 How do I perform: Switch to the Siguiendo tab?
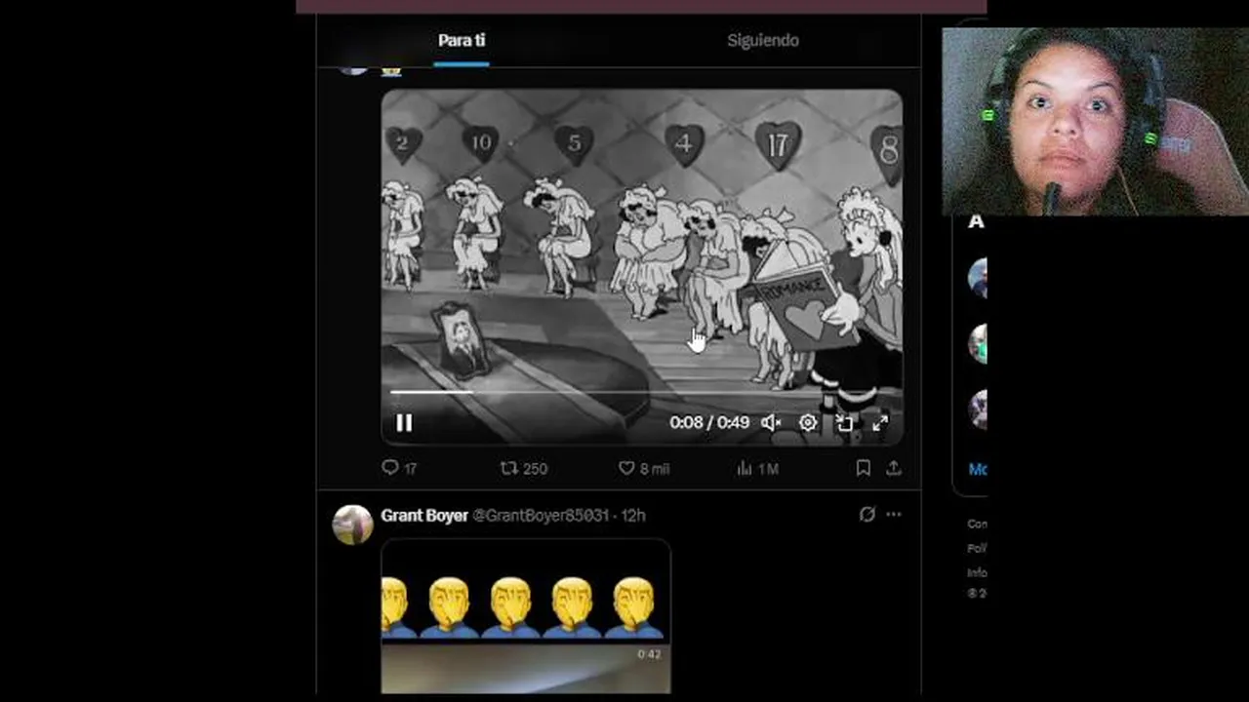pyautogui.click(x=762, y=40)
